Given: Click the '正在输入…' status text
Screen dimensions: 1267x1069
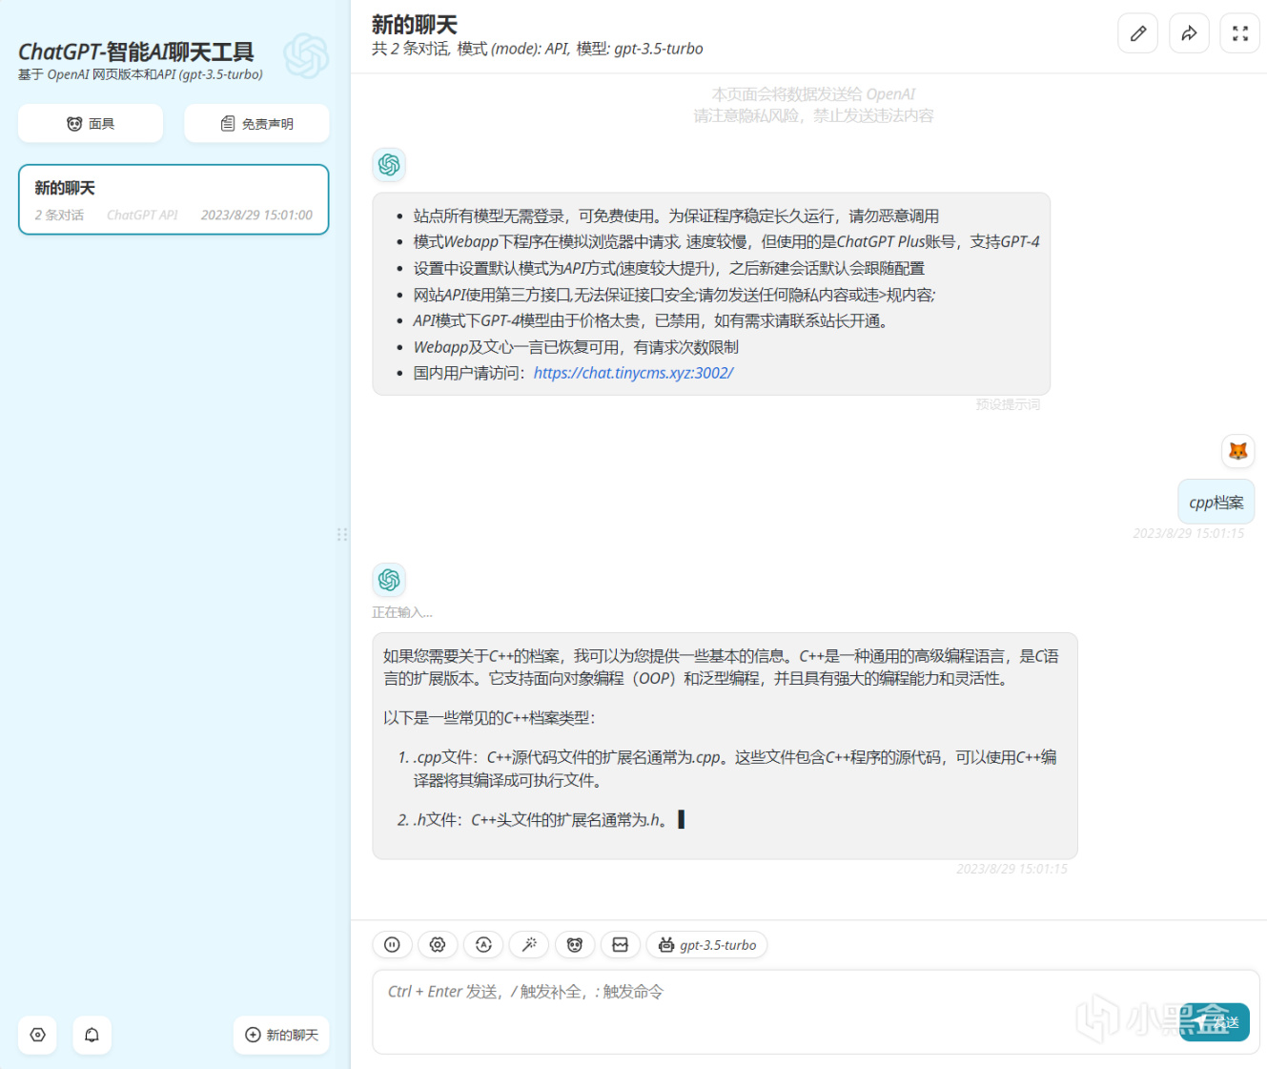Looking at the screenshot, I should point(402,612).
